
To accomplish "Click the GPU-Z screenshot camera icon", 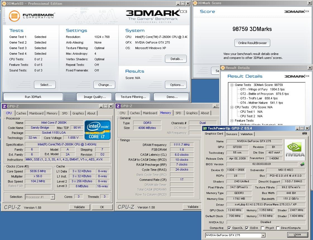I will pos(304,133).
